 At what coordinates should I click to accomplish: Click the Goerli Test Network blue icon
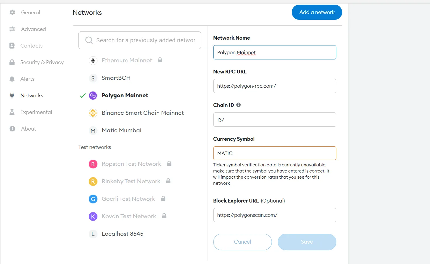point(93,199)
